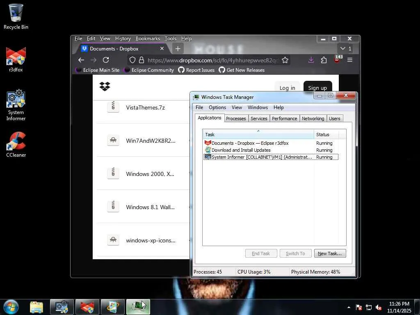Open Task Manager Help menu
The width and height of the screenshot is (420, 315).
click(x=278, y=107)
